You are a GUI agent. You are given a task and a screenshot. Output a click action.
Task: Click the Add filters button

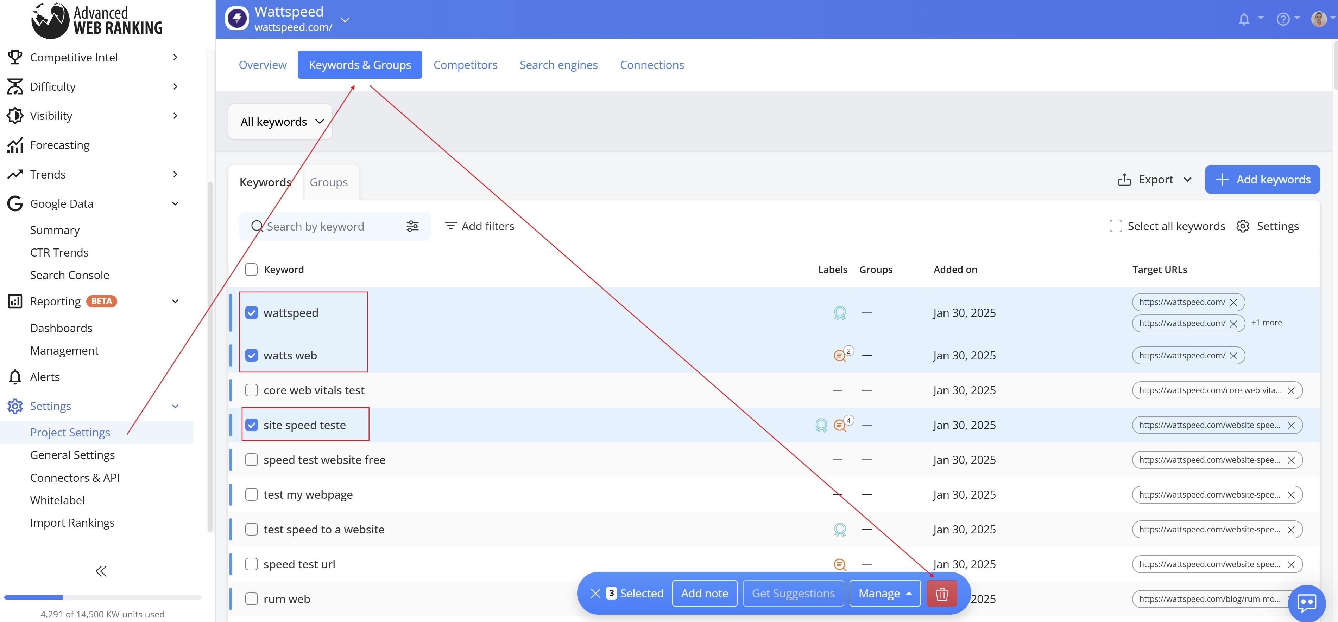click(479, 226)
